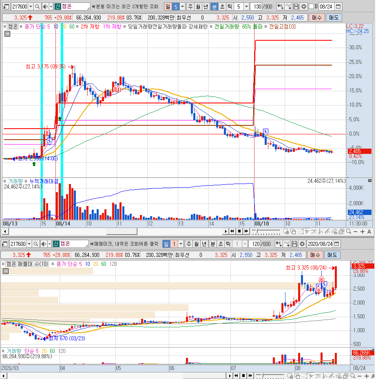The height and width of the screenshot is (379, 376).
Task: Click the chart image copy icon below the top chart
Action: point(342,232)
